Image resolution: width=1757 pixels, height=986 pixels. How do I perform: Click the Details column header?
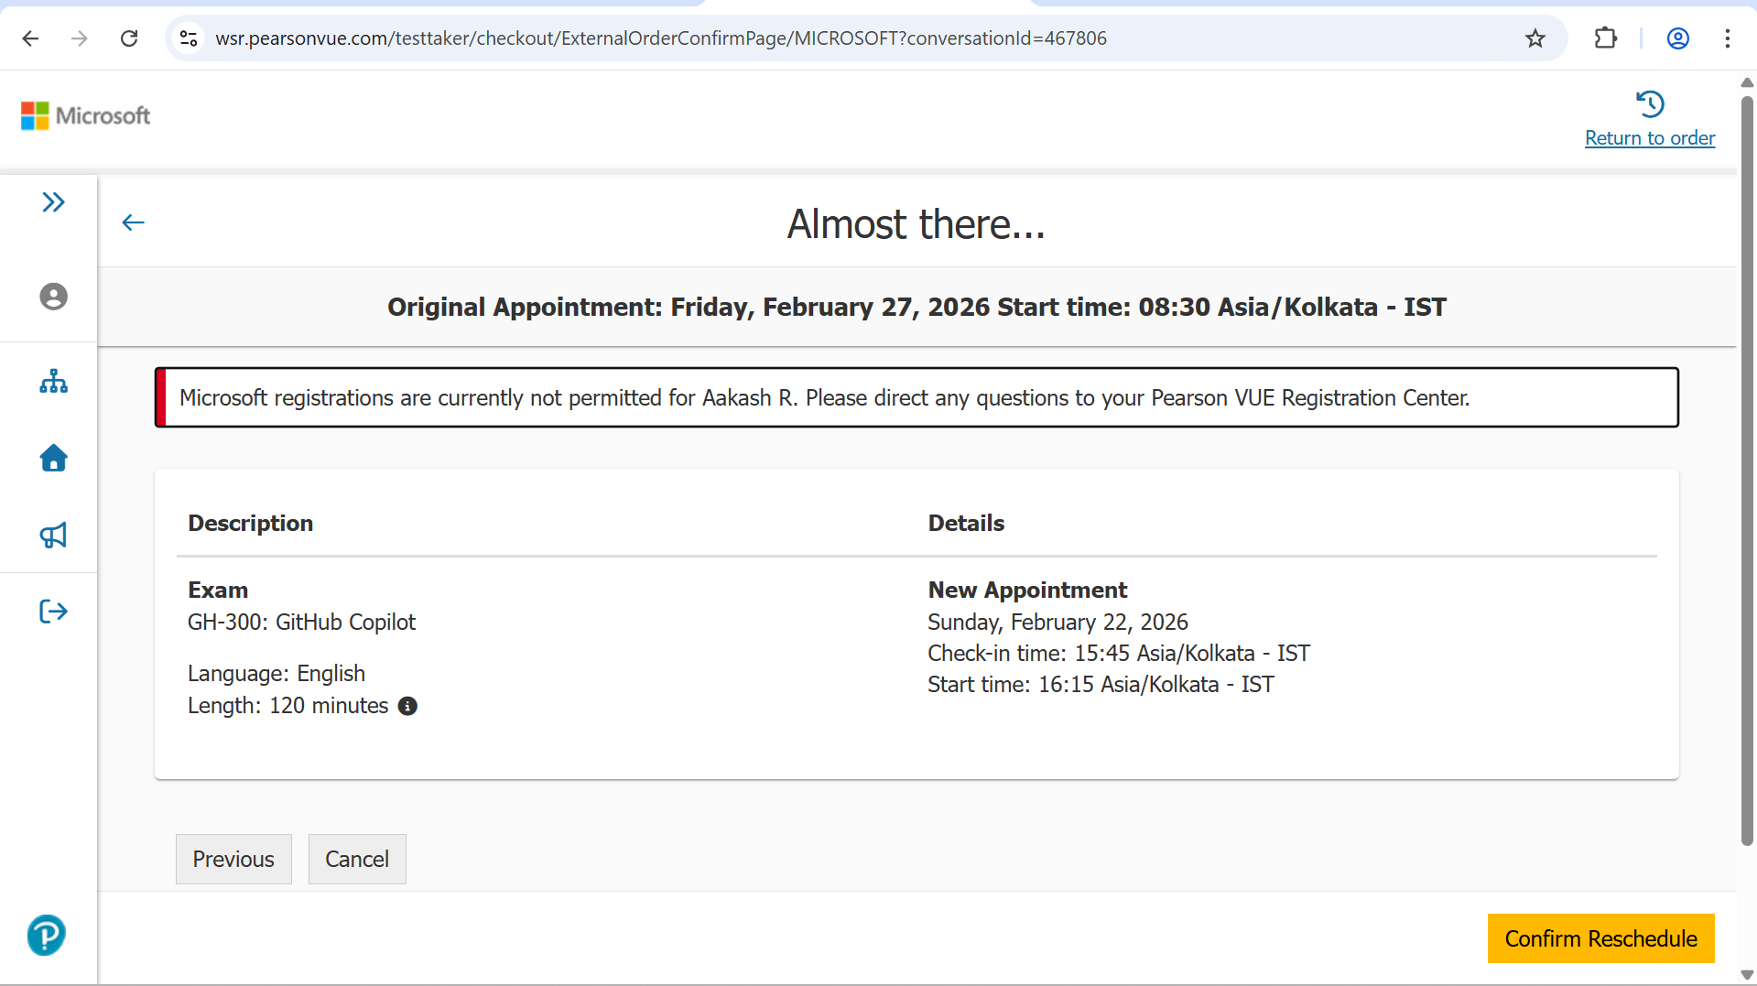pyautogui.click(x=966, y=523)
